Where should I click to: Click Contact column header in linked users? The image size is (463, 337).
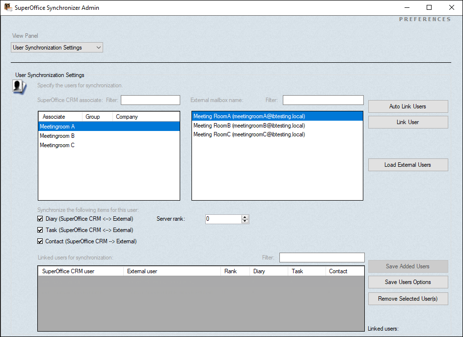point(345,271)
